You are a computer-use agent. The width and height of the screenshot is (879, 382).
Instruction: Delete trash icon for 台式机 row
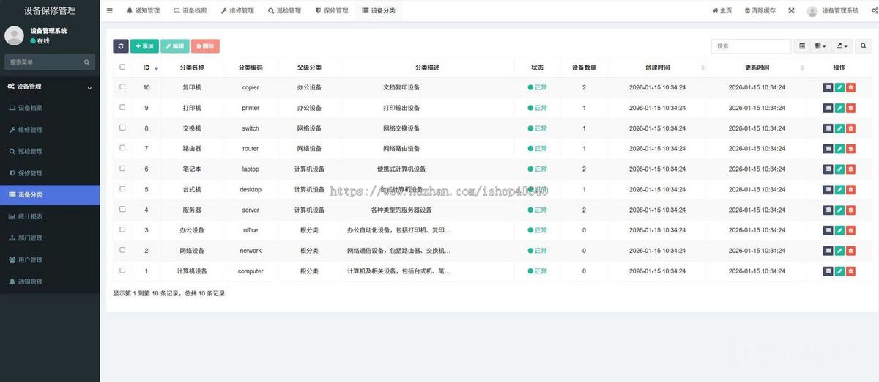click(850, 189)
